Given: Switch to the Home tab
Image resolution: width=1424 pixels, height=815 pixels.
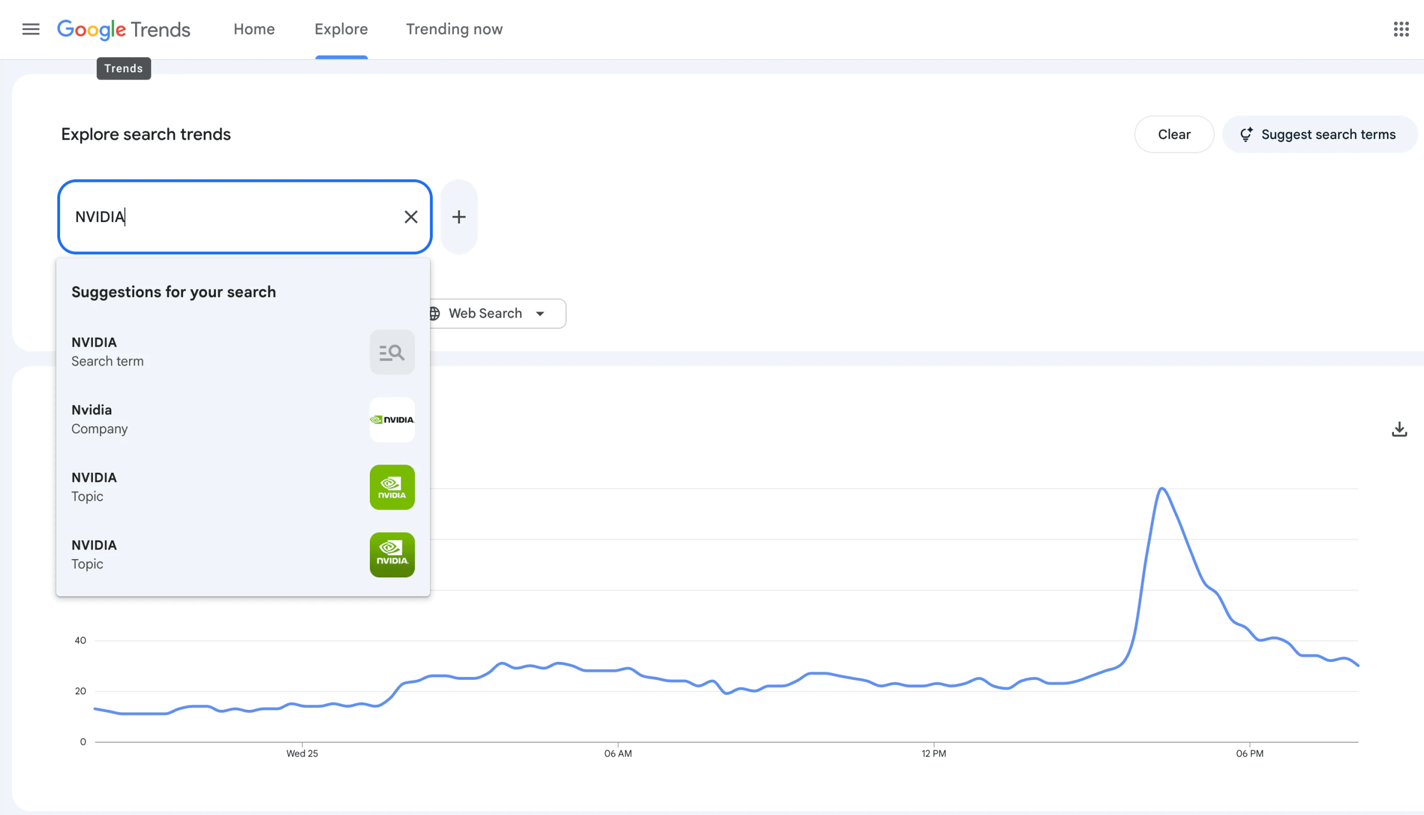Looking at the screenshot, I should [254, 29].
